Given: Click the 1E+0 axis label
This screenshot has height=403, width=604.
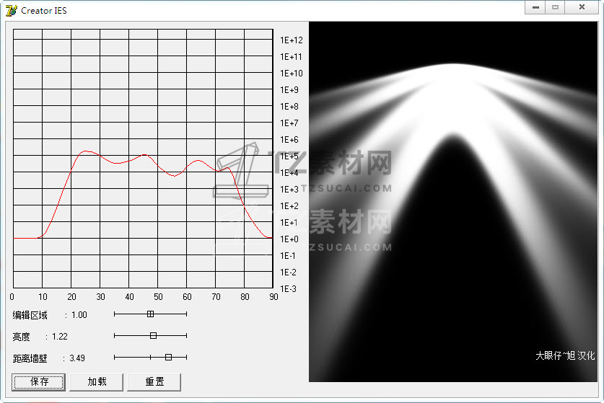Looking at the screenshot, I should point(289,239).
